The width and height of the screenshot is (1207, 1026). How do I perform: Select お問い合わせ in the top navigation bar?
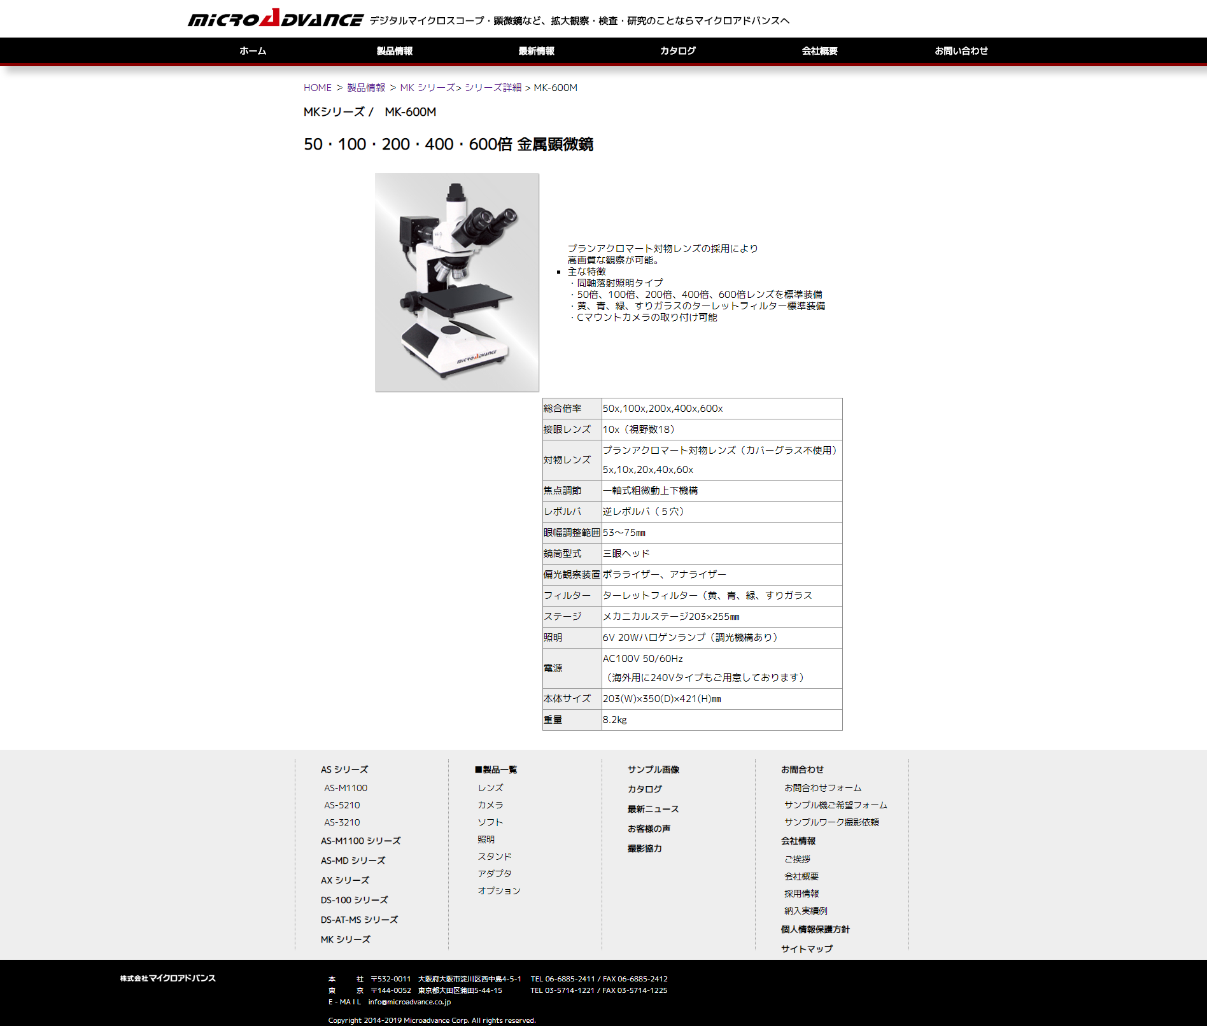click(961, 51)
